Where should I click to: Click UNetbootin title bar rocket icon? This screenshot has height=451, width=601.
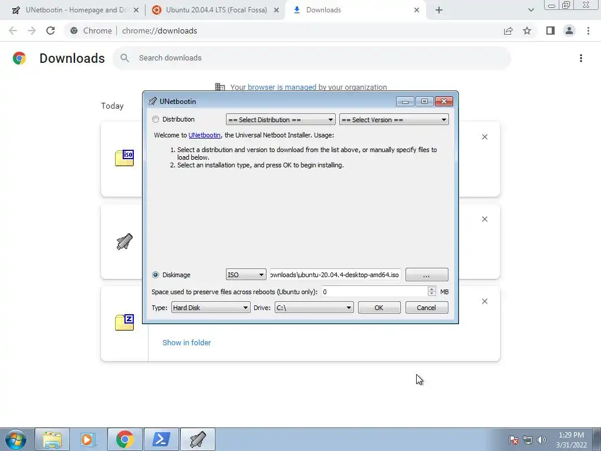click(x=153, y=101)
